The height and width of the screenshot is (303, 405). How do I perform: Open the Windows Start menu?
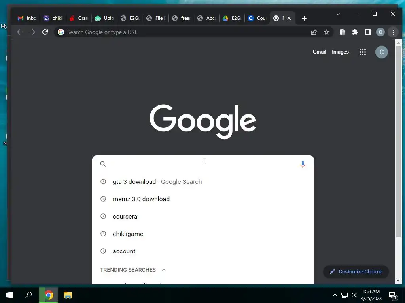click(9, 295)
